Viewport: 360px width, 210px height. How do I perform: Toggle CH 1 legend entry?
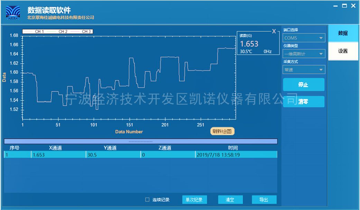pos(35,32)
